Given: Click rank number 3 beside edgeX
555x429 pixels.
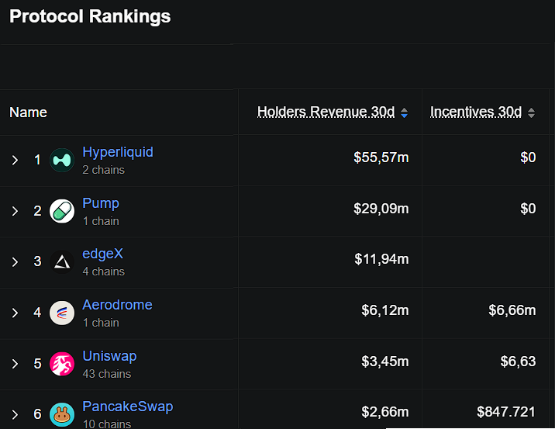Looking at the screenshot, I should [37, 261].
